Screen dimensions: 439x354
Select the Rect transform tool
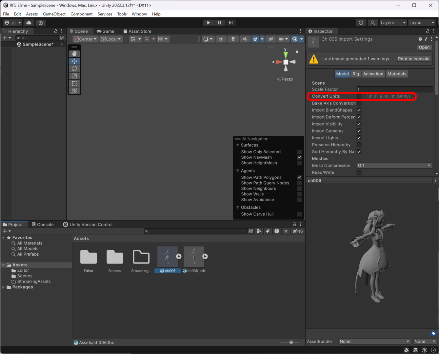pos(74,84)
